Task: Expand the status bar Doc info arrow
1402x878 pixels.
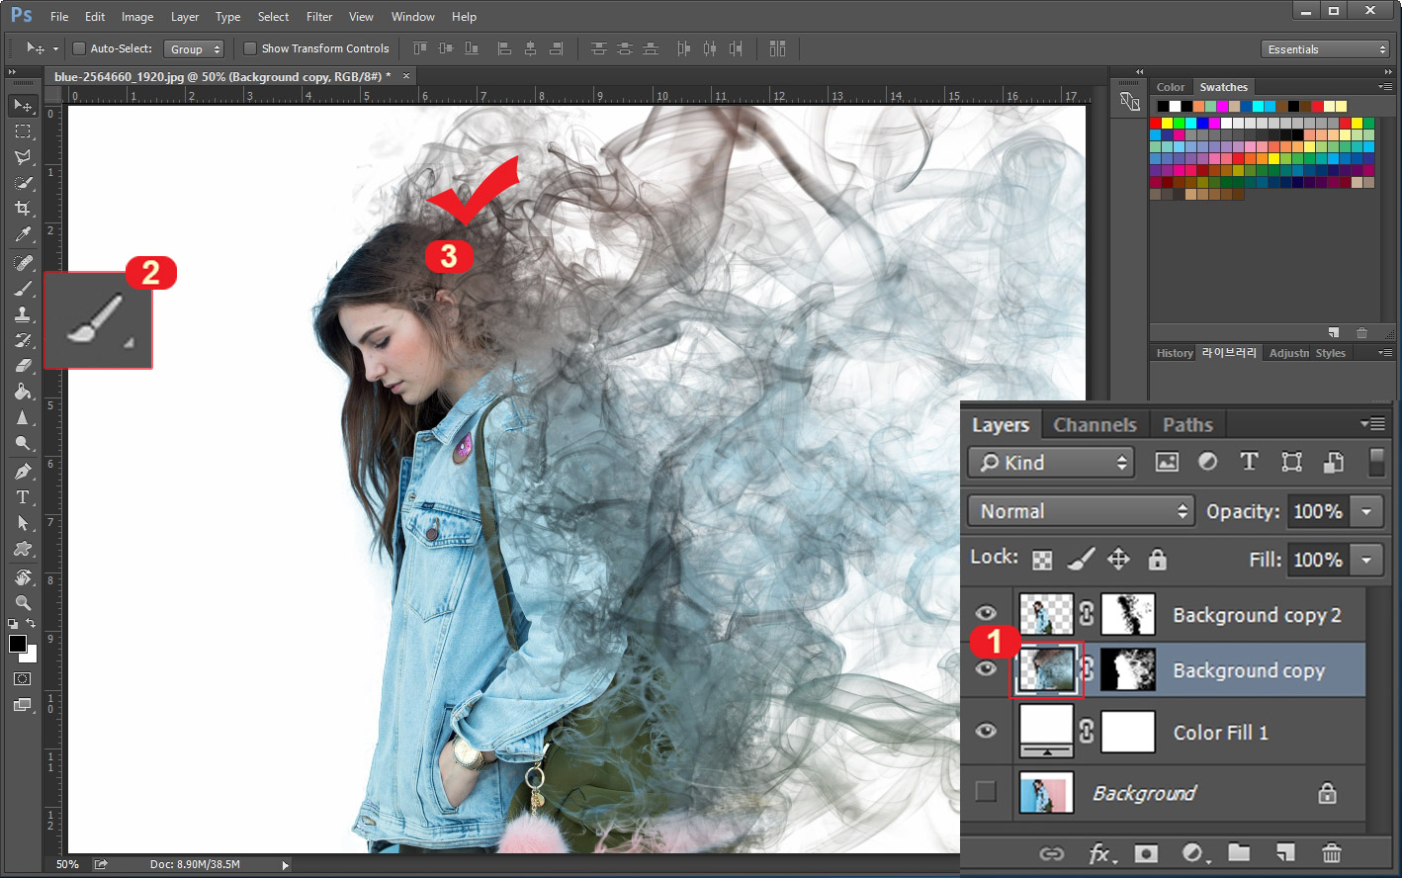Action: (285, 865)
